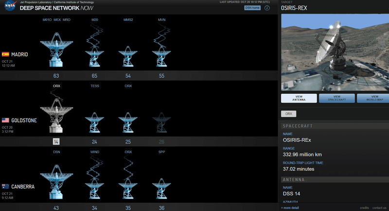Click the MADRID station name

[19, 54]
